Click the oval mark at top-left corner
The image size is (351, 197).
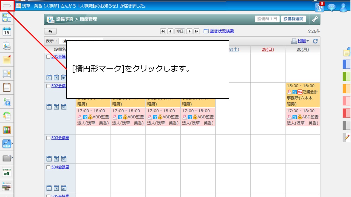click(x=7, y=6)
